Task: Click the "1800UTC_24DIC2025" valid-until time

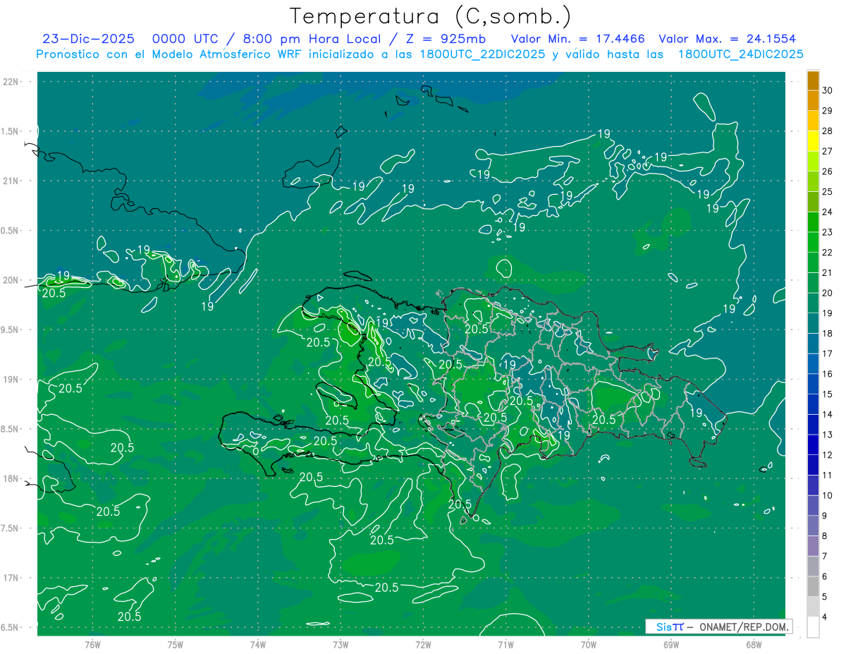Action: 740,54
